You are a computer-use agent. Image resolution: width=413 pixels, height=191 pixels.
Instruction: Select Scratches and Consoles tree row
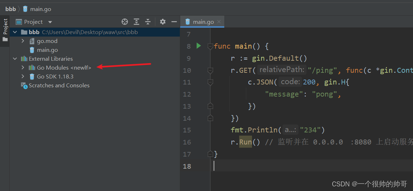point(59,86)
